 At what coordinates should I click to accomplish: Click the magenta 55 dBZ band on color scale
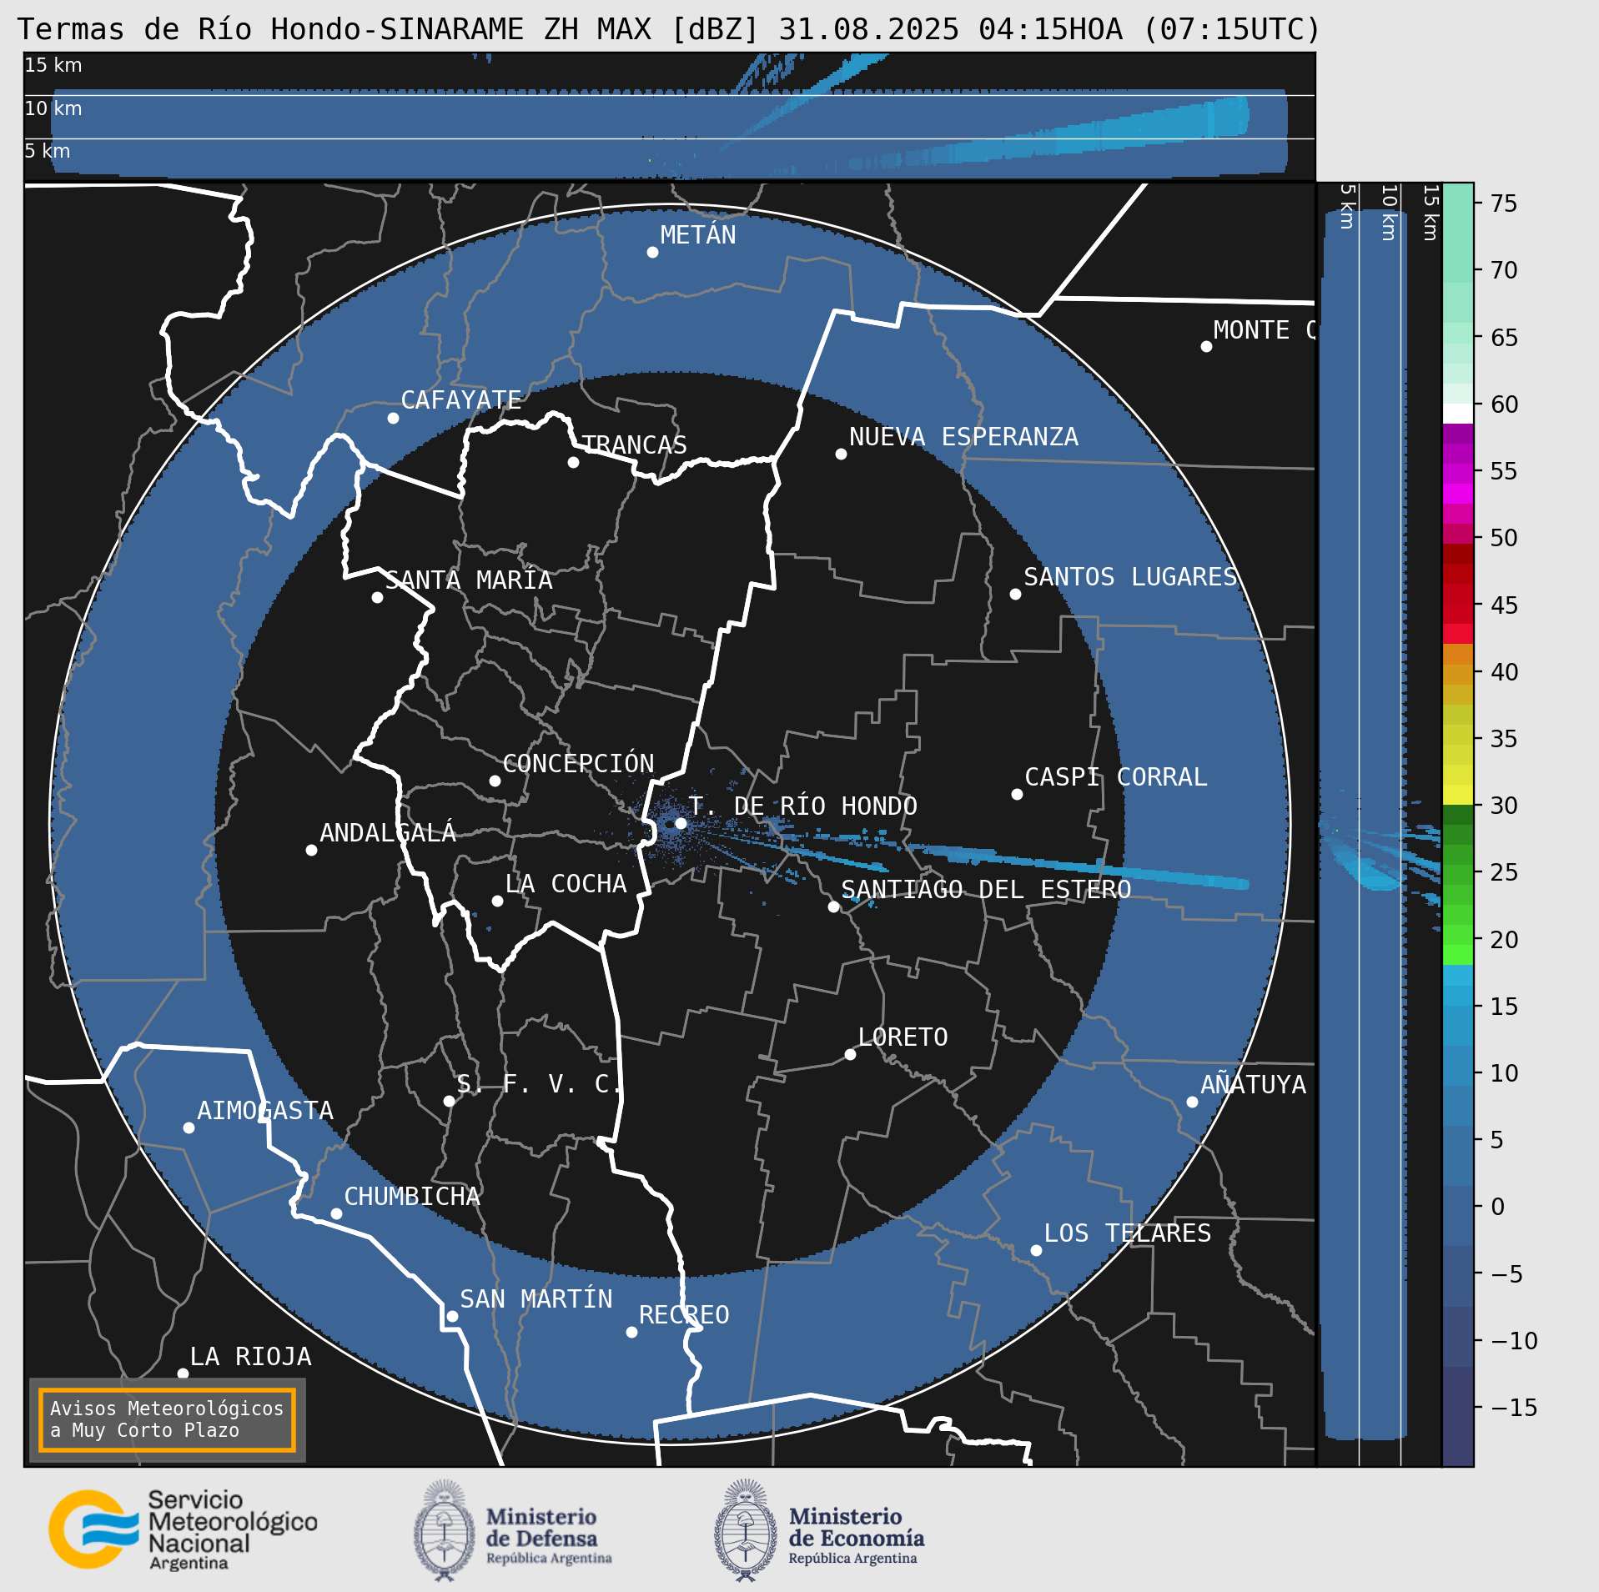(1457, 473)
